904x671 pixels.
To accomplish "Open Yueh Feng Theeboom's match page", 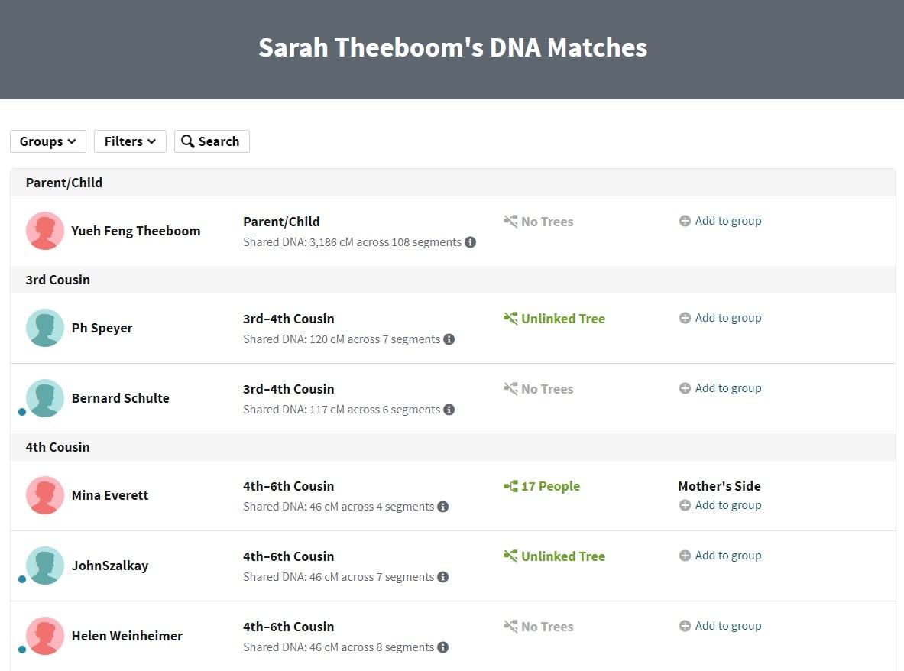I will click(135, 231).
